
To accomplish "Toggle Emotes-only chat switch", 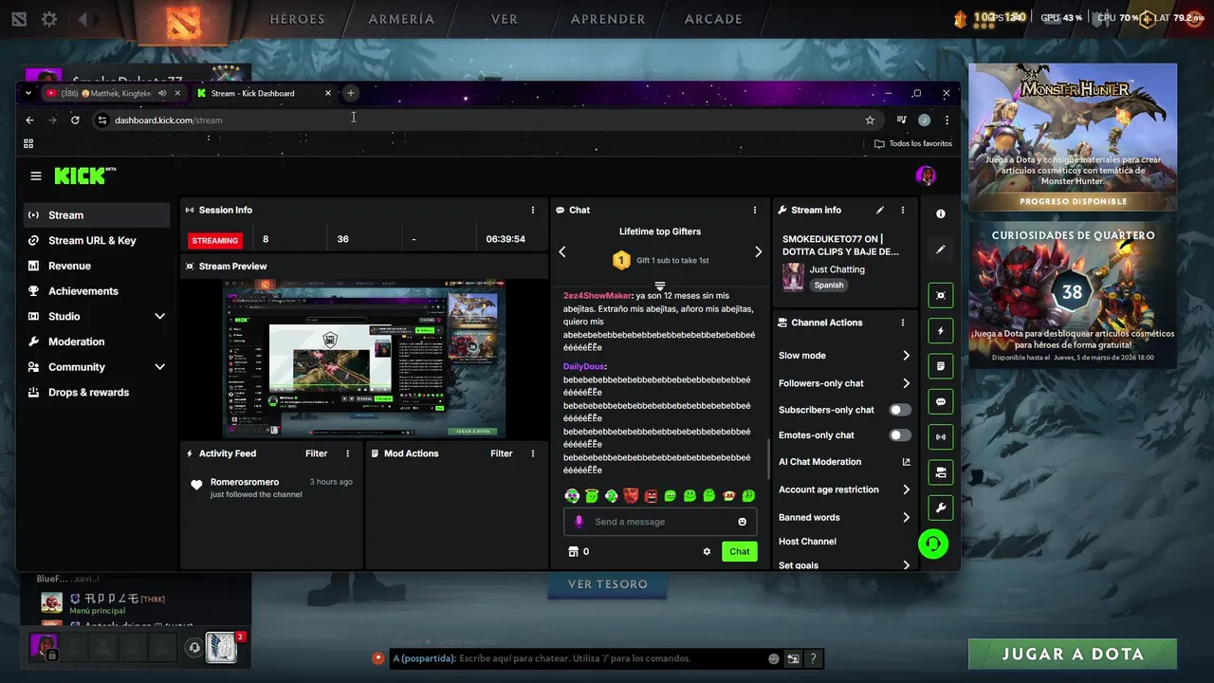I will [900, 435].
